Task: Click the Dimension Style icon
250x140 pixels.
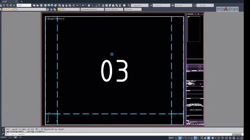Action: [x=151, y=5]
